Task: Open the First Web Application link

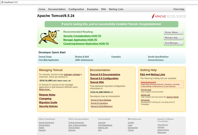Action: (x=49, y=60)
